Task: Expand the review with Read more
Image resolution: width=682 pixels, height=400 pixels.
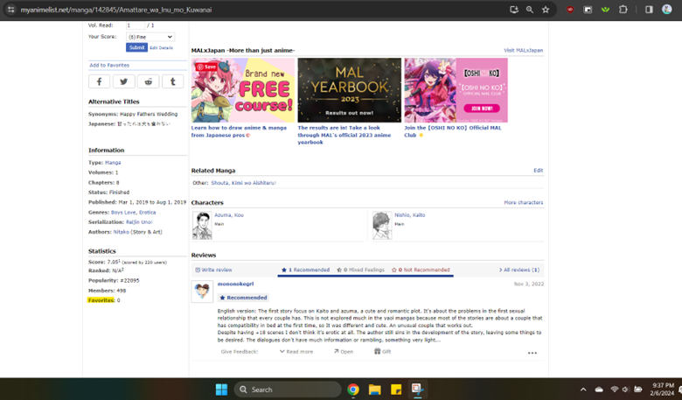Action: tap(296, 352)
